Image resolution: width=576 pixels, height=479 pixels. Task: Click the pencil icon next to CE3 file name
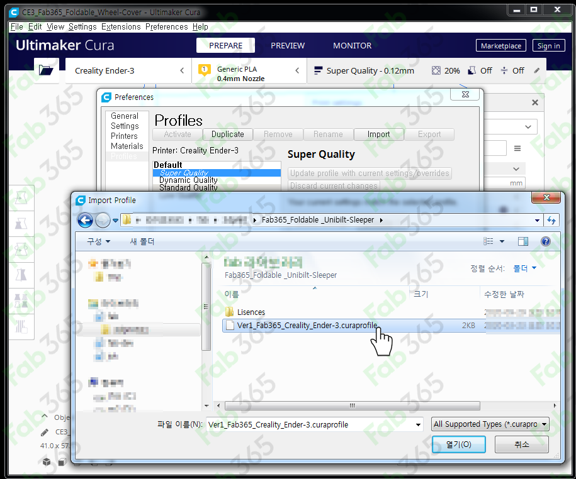coord(45,432)
